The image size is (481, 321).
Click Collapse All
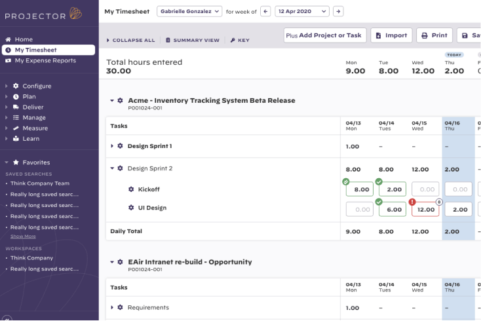click(x=130, y=40)
